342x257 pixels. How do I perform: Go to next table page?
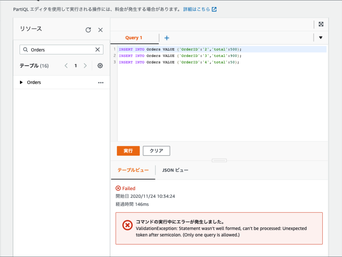pyautogui.click(x=86, y=65)
